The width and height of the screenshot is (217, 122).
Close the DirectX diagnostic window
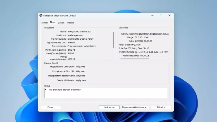170,15
